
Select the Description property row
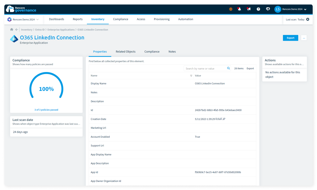point(172,101)
